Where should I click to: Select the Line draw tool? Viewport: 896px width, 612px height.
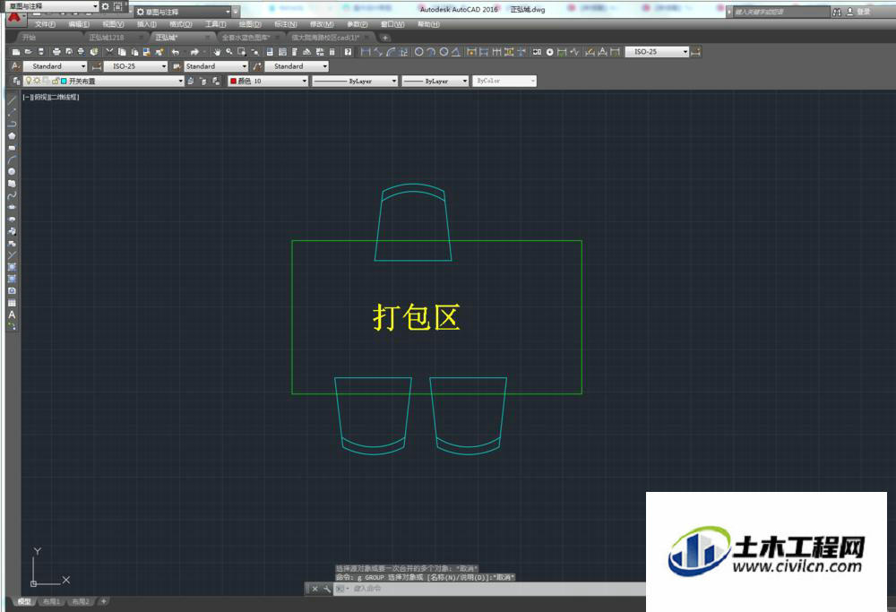[12, 100]
